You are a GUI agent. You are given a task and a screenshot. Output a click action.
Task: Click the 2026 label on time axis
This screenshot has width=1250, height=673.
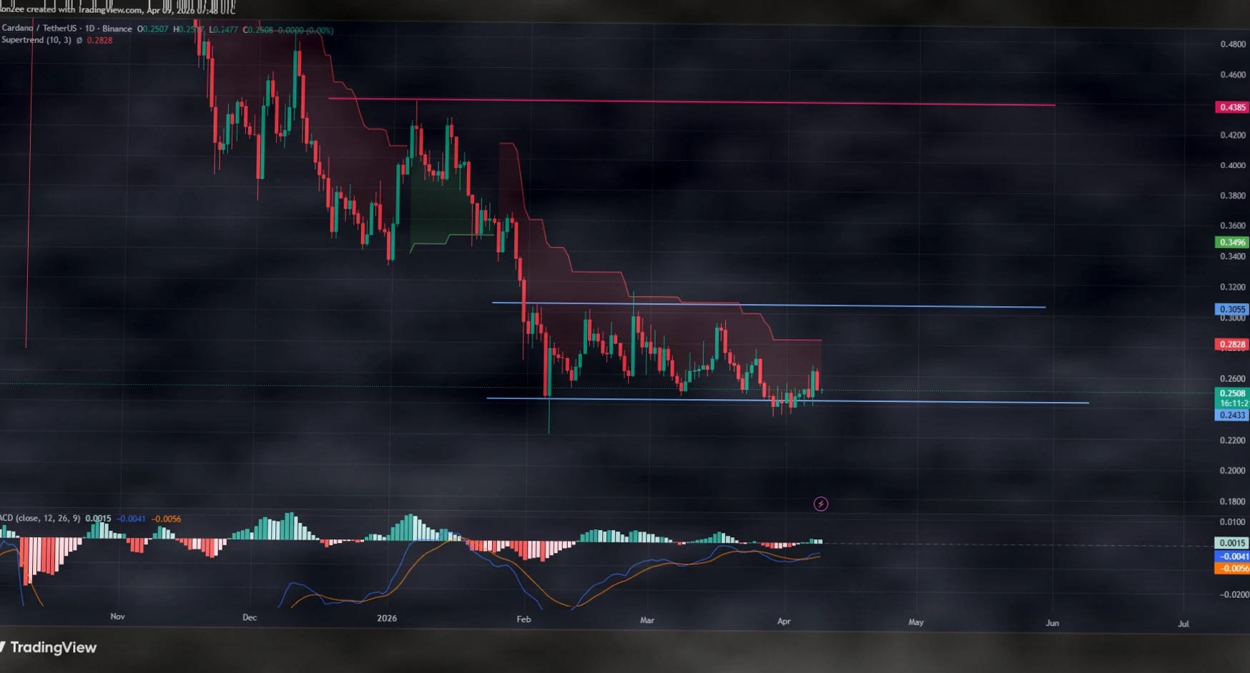coord(387,618)
